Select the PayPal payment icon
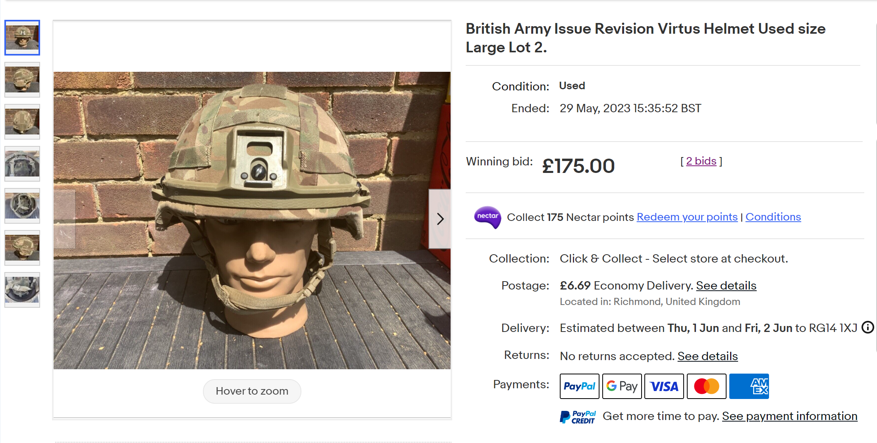This screenshot has height=443, width=877. click(579, 386)
